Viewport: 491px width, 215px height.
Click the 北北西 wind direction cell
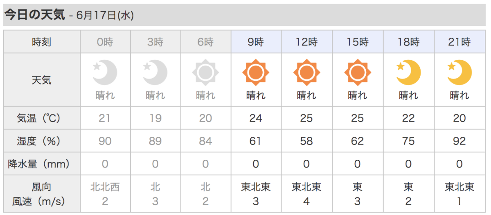coord(105,187)
